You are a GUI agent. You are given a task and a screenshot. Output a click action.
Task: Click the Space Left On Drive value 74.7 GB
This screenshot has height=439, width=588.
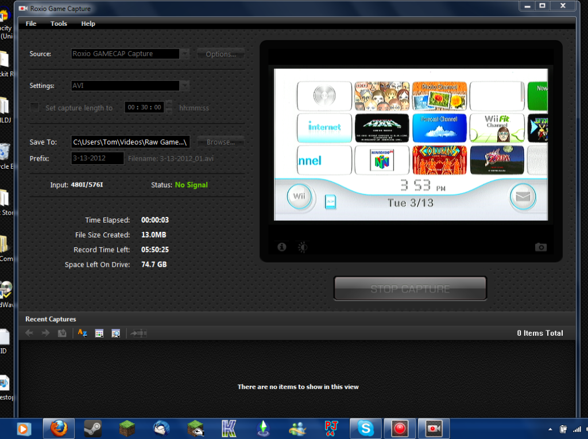pyautogui.click(x=154, y=265)
